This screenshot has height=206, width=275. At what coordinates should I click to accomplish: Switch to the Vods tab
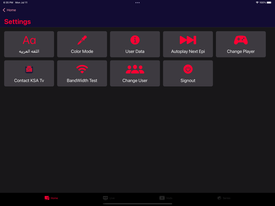(x=166, y=198)
